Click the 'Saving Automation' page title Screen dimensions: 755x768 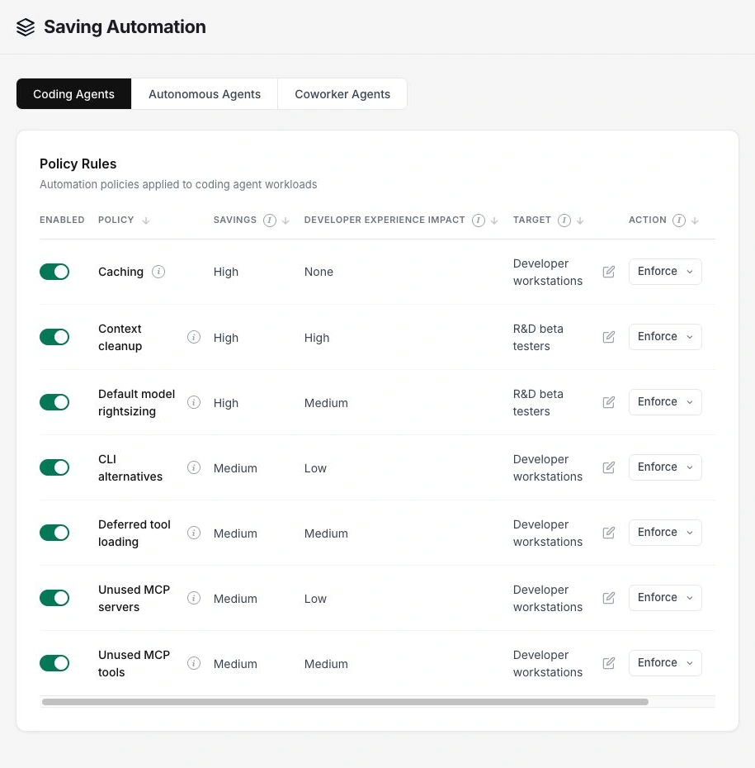tap(125, 27)
